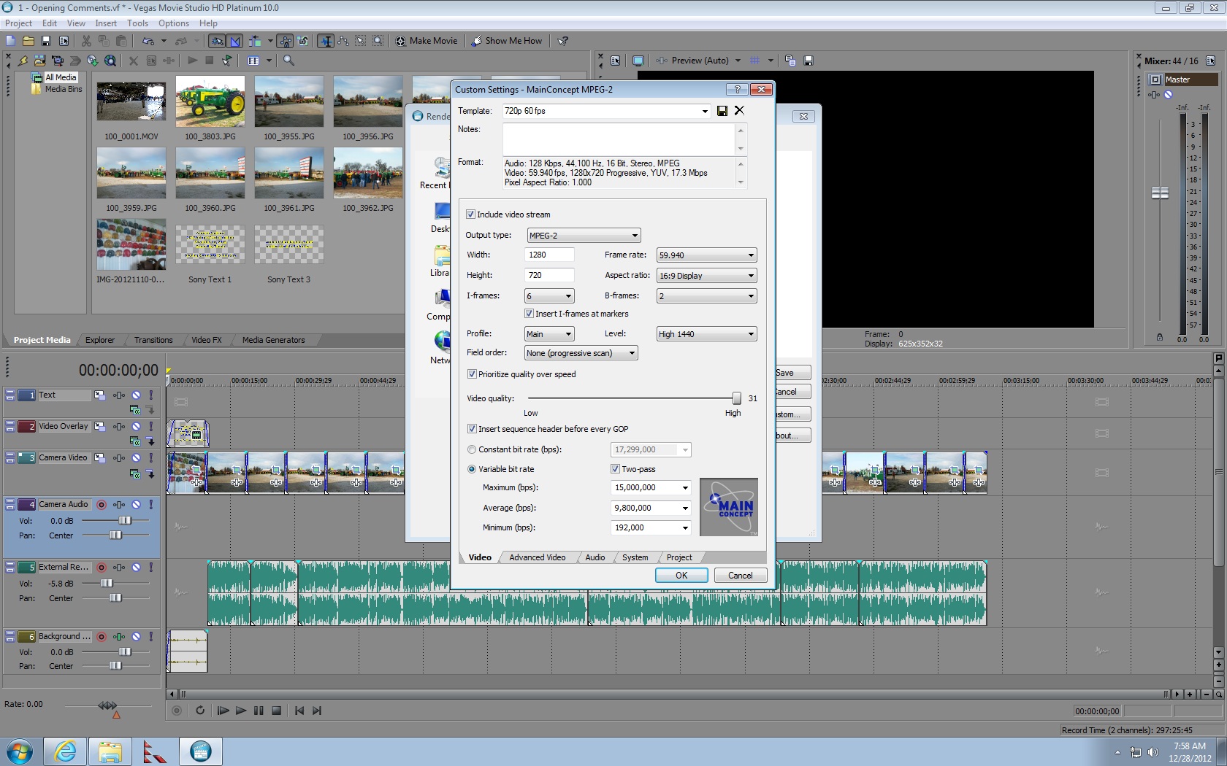Switch to the Transitions tab
1227x766 pixels.
pyautogui.click(x=153, y=340)
